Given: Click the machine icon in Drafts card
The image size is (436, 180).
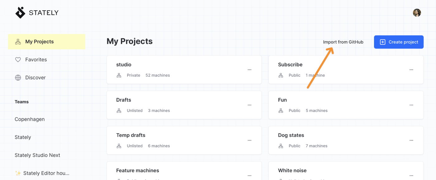Looking at the screenshot, I should pos(119,111).
